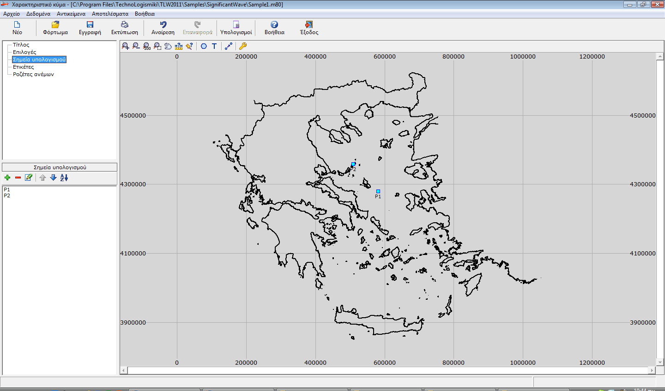Screen dimensions: 665x391
Task: Click the map's horizontal scrollbar track
Action: [388, 370]
